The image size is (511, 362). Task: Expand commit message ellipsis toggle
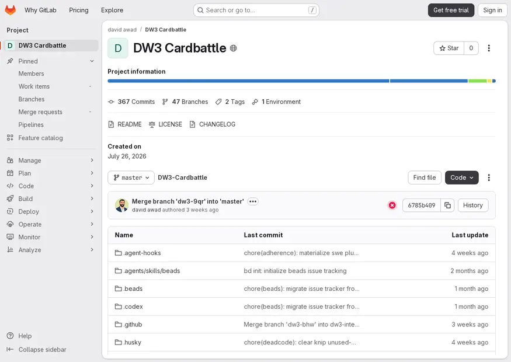253,201
